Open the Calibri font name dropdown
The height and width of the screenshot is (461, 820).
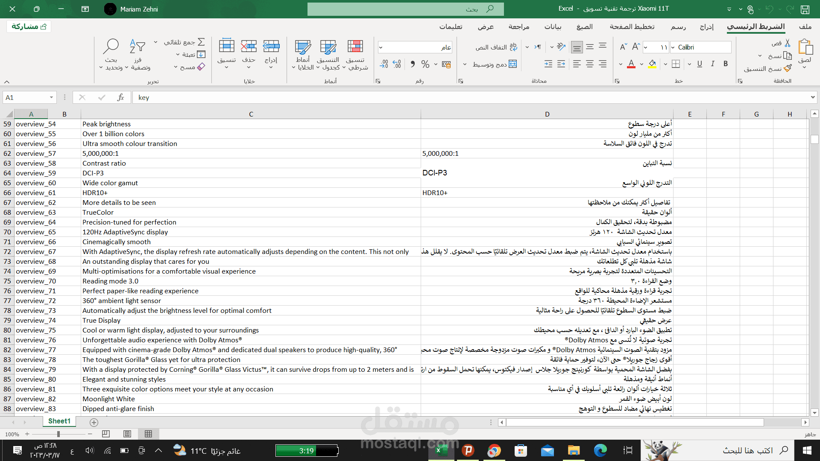point(673,47)
